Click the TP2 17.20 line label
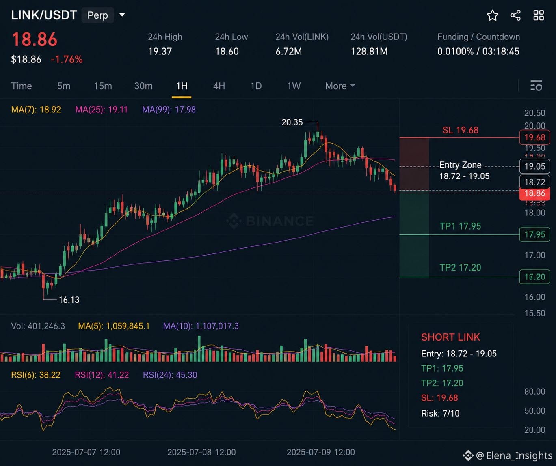The width and height of the screenshot is (556, 466). pos(460,268)
